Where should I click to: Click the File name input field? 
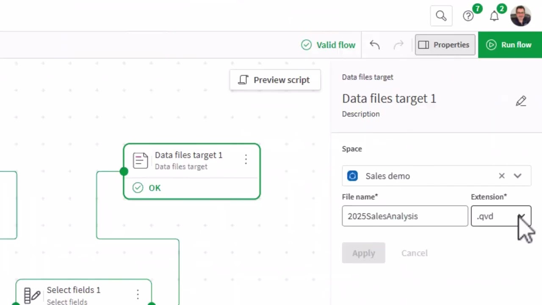point(405,216)
